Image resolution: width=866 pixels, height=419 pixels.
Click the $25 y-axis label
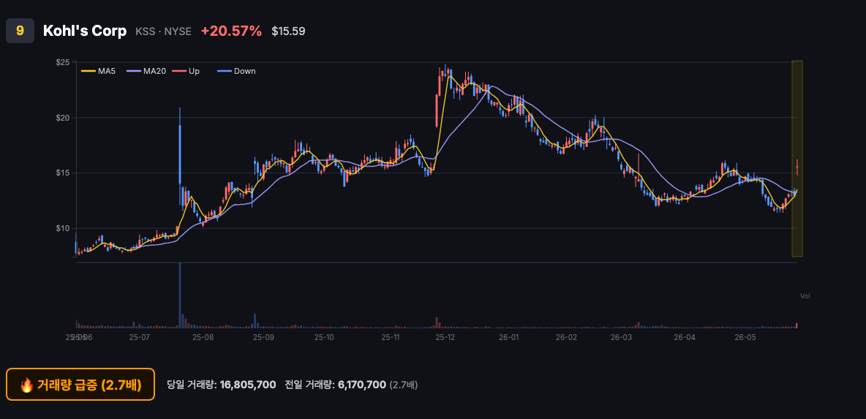62,62
